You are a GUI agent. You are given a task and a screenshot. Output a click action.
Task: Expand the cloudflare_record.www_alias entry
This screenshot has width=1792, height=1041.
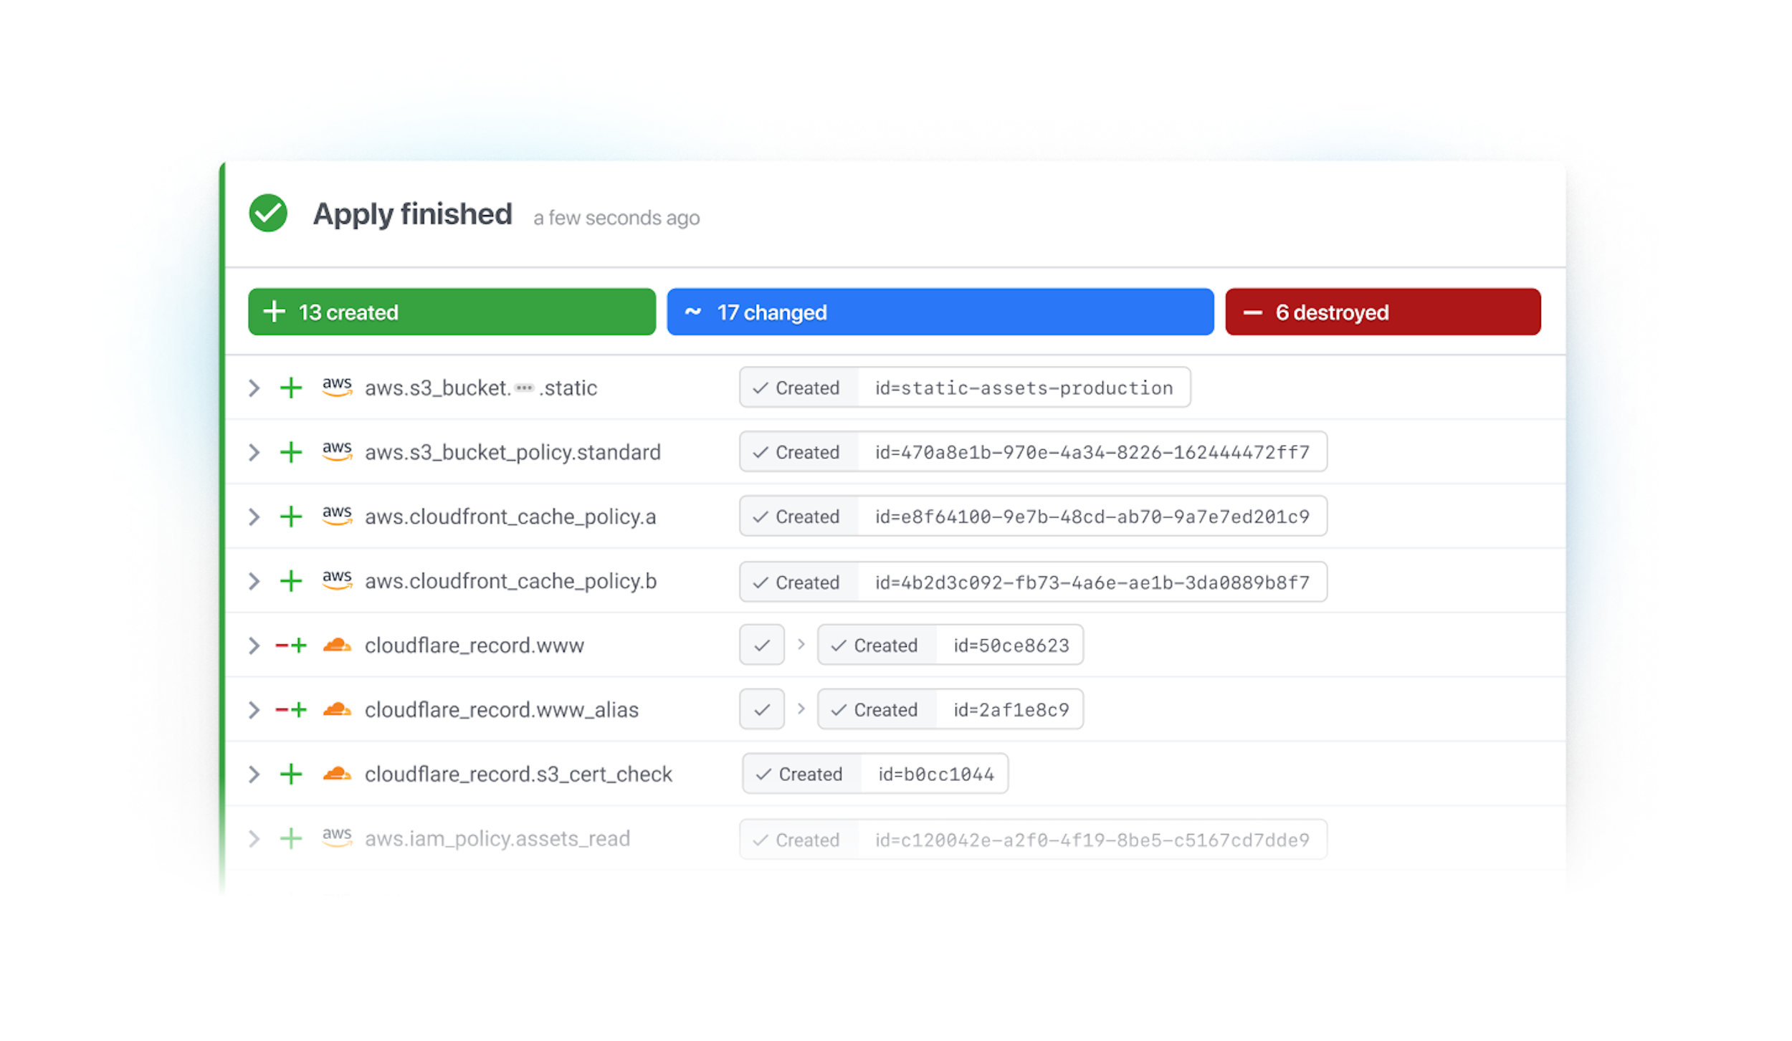click(x=254, y=709)
